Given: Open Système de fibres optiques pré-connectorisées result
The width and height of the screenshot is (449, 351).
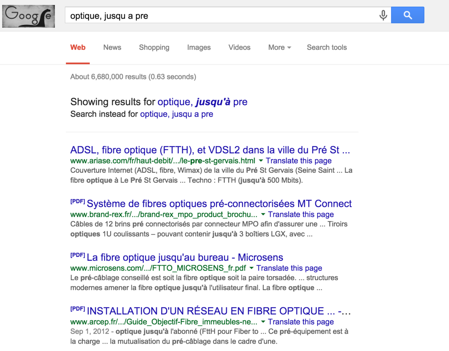Looking at the screenshot, I should tap(219, 204).
